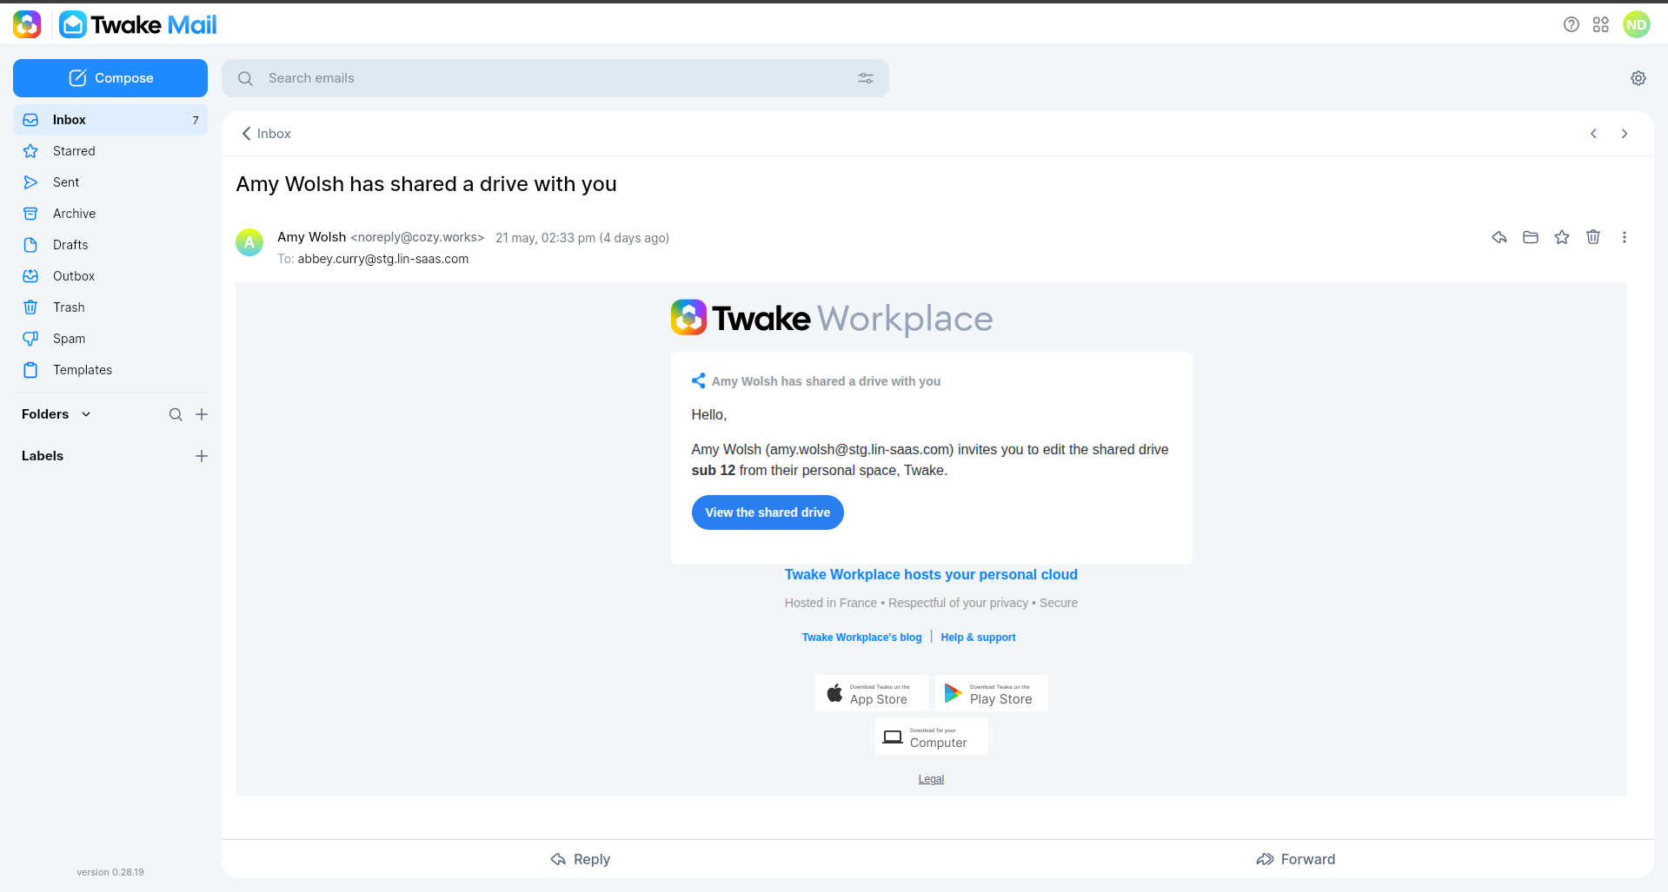Click the Computer download badge

click(x=931, y=737)
